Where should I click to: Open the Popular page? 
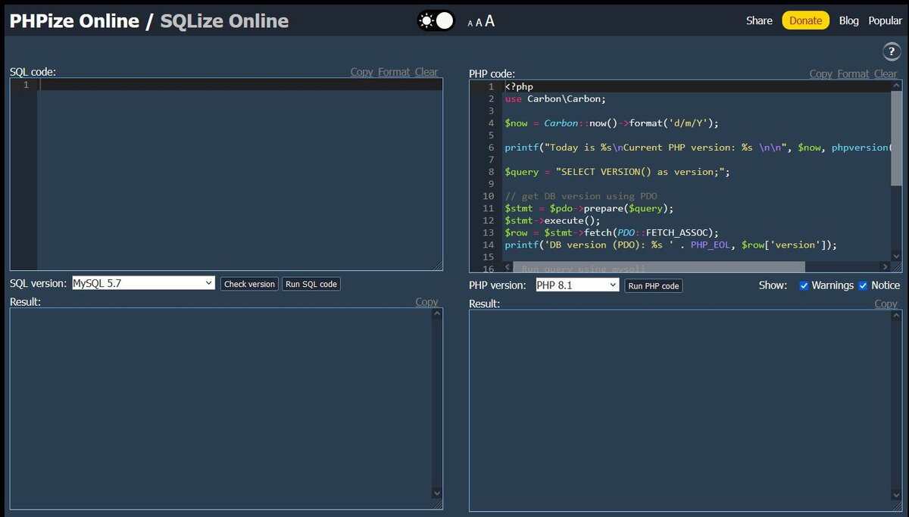pos(885,21)
